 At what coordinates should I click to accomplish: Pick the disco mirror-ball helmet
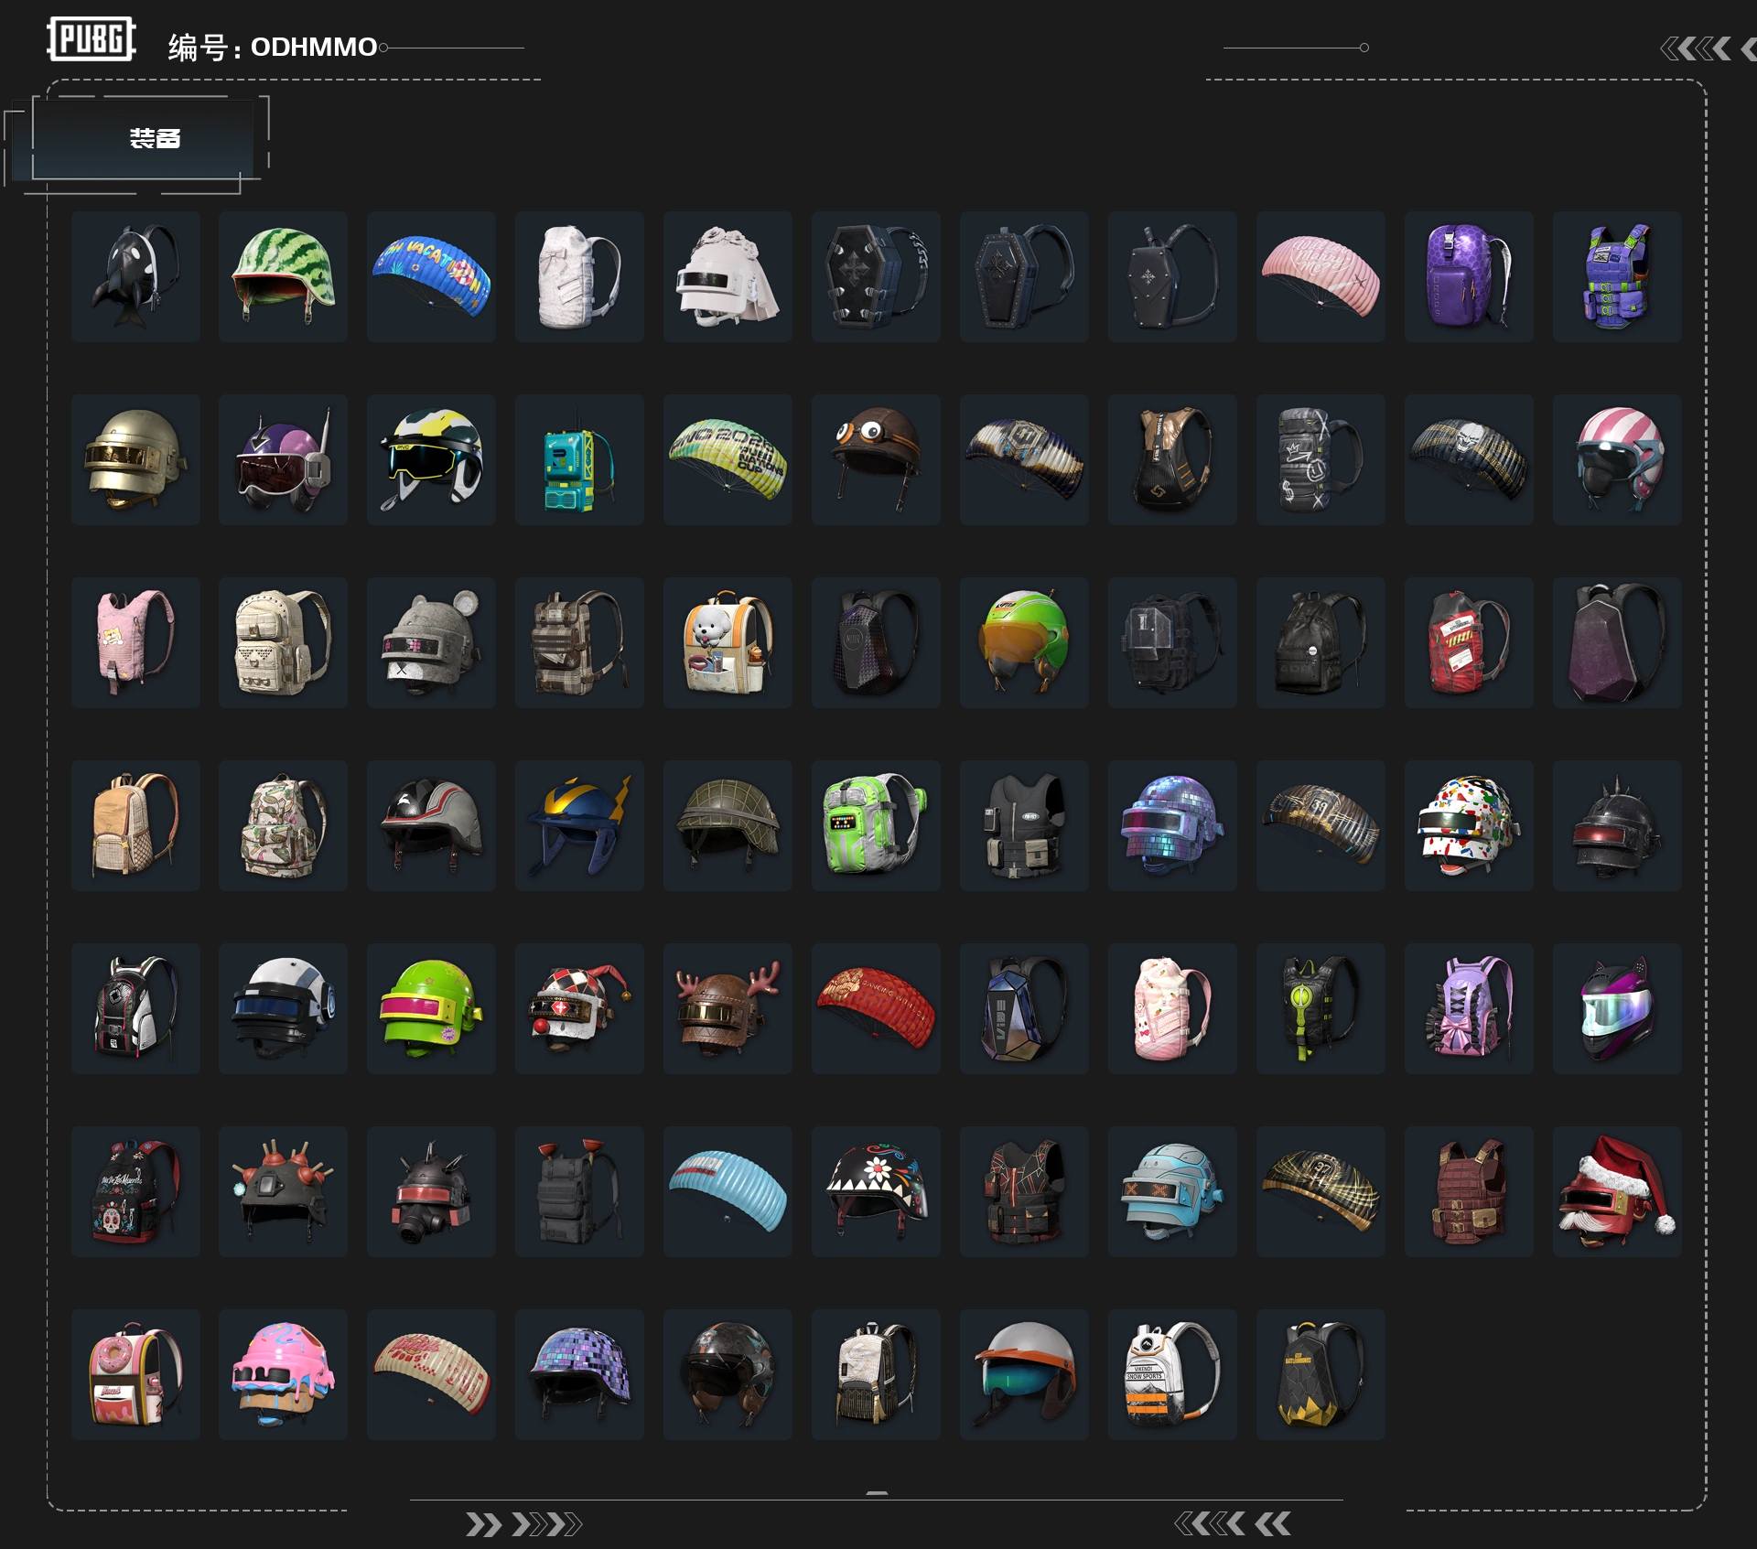[1172, 825]
